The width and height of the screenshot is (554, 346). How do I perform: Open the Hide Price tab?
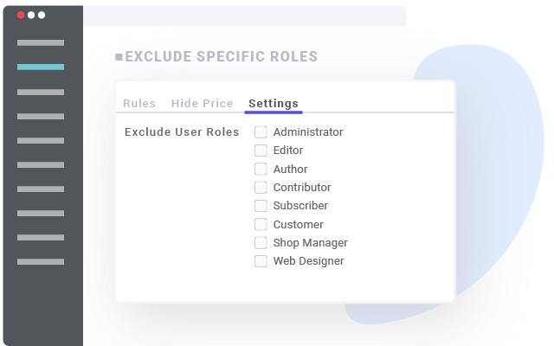pyautogui.click(x=202, y=104)
